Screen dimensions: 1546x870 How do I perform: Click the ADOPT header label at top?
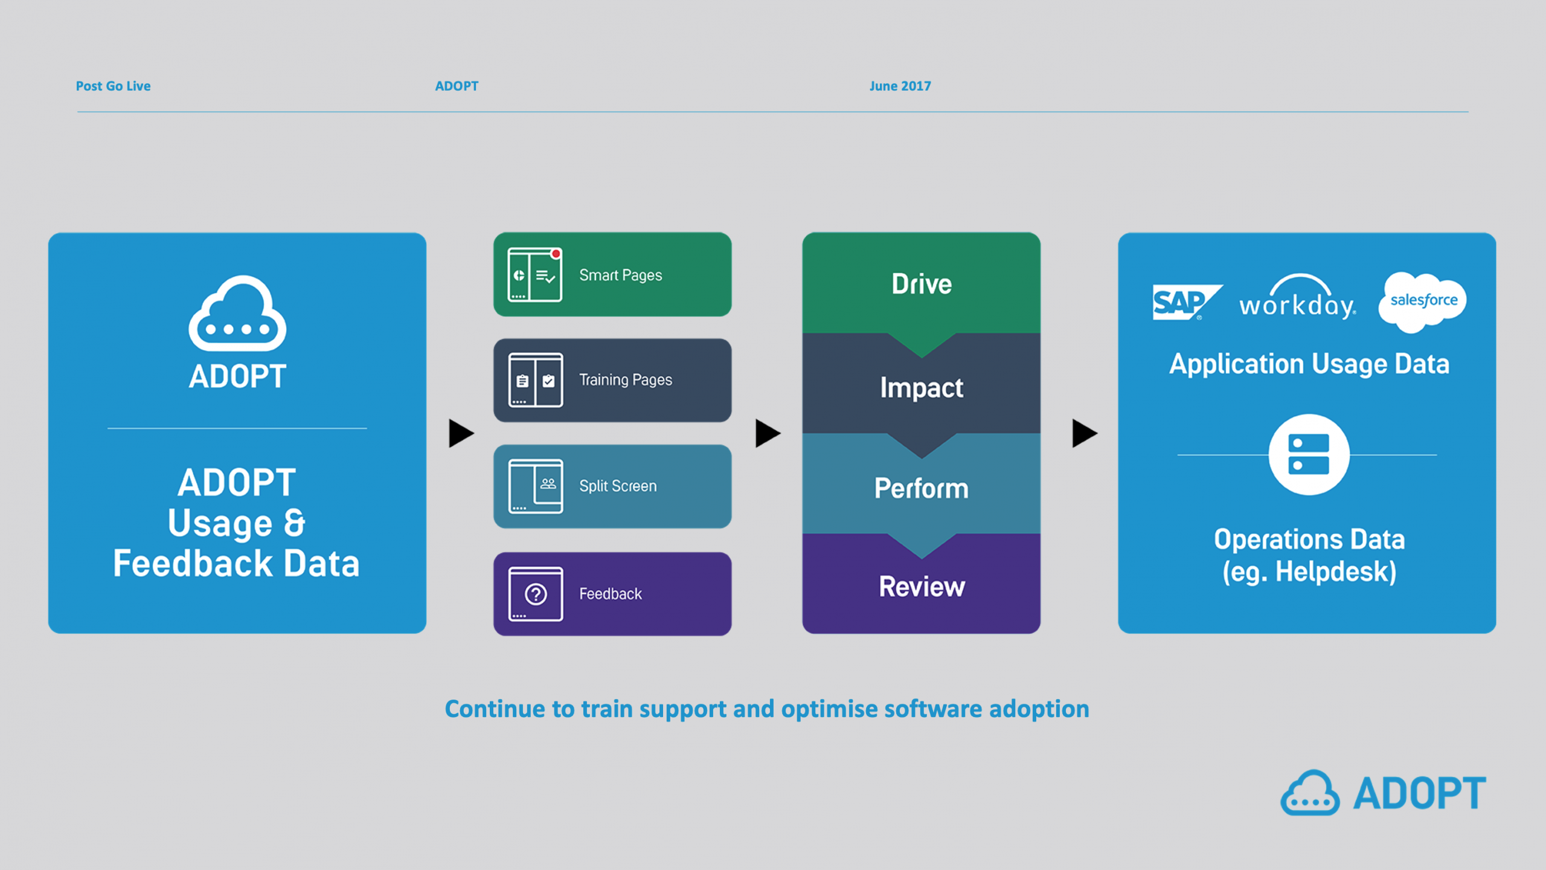[x=457, y=86]
